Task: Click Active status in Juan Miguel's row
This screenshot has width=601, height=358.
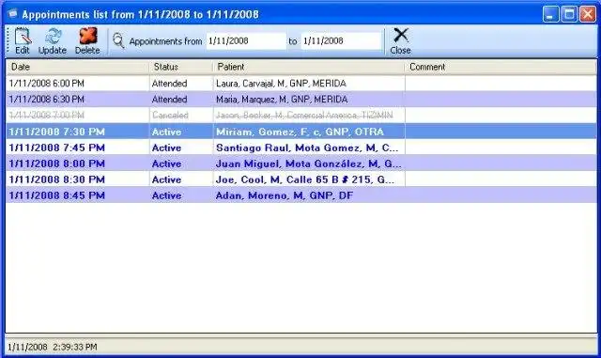Action: click(x=167, y=163)
